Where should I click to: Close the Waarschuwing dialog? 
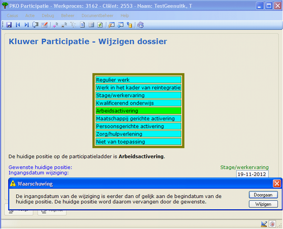click(277, 184)
